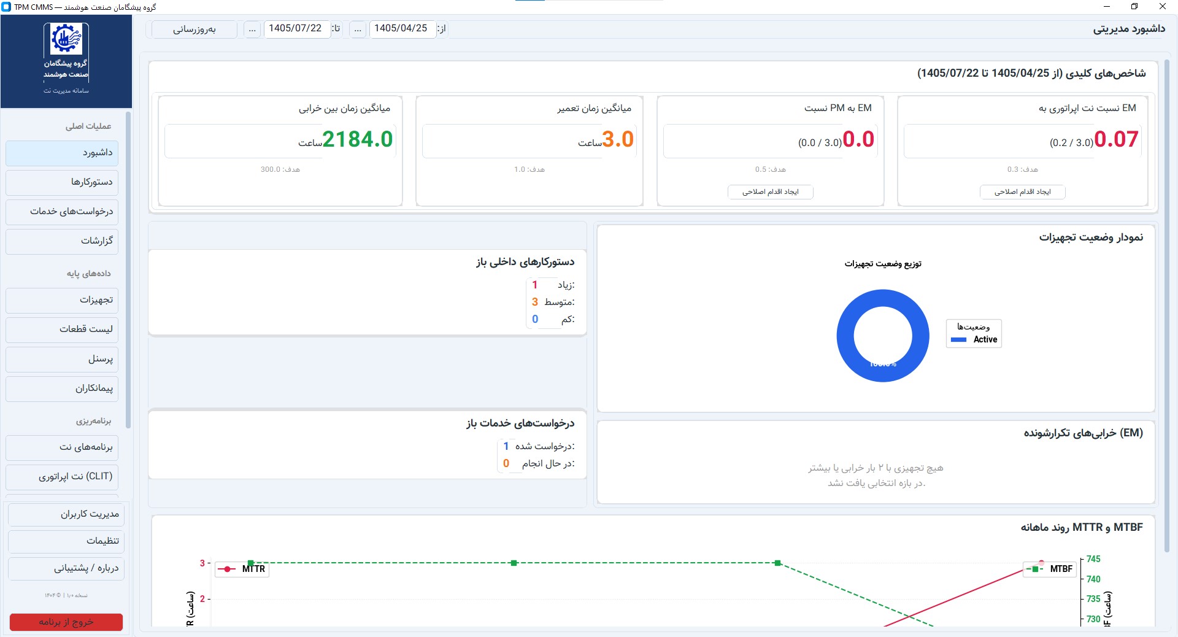The width and height of the screenshot is (1178, 637).
Task: Click the MTBF legend entry
Action: (1049, 569)
